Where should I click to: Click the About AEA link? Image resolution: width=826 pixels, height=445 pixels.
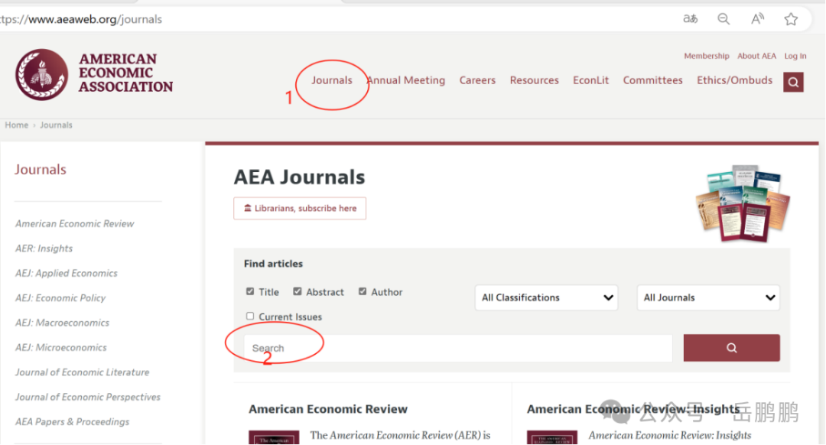[756, 56]
